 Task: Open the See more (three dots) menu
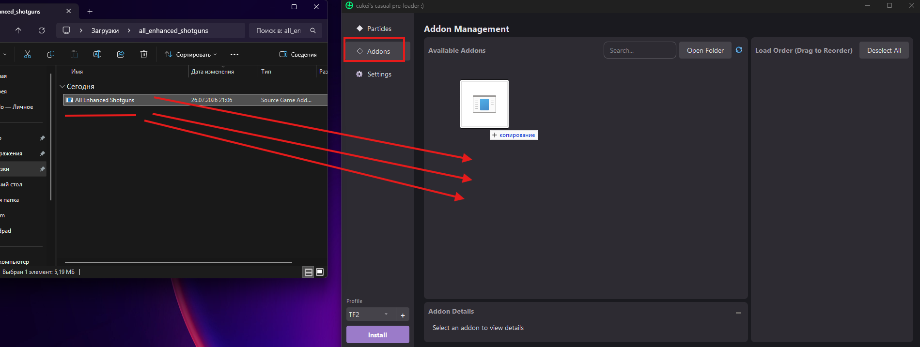(234, 55)
